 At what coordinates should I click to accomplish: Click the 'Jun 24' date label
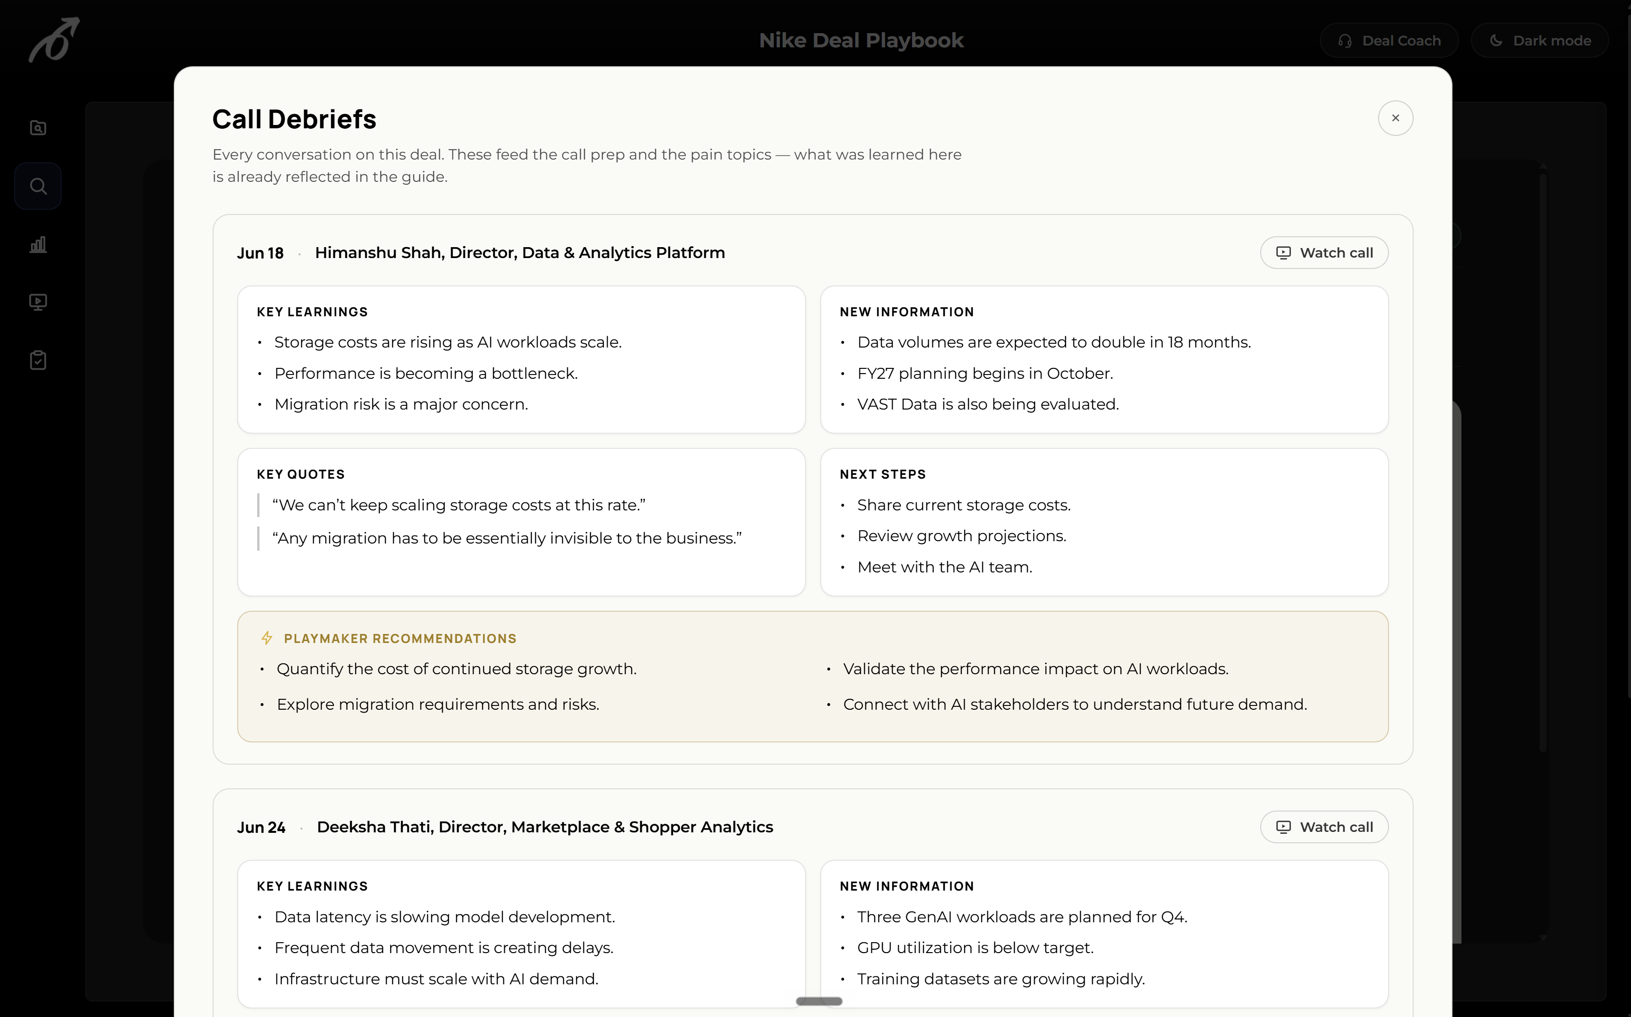pyautogui.click(x=261, y=828)
